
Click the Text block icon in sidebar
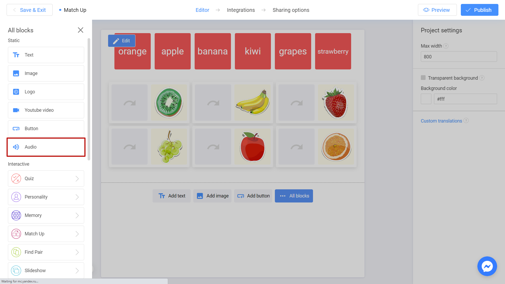pyautogui.click(x=16, y=55)
